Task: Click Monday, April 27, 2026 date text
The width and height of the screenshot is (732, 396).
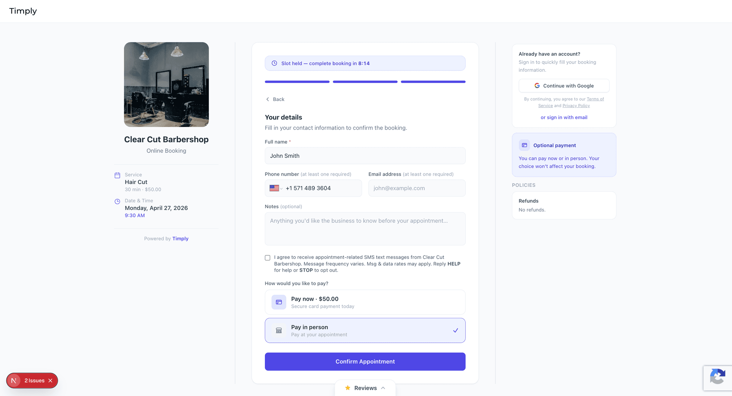Action: pos(156,208)
